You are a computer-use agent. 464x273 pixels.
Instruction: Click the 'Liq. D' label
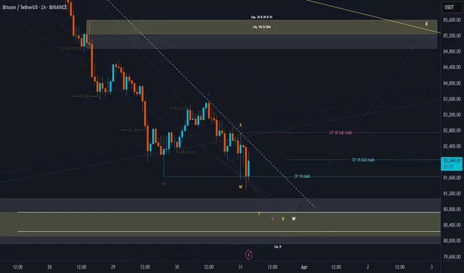(x=278, y=246)
